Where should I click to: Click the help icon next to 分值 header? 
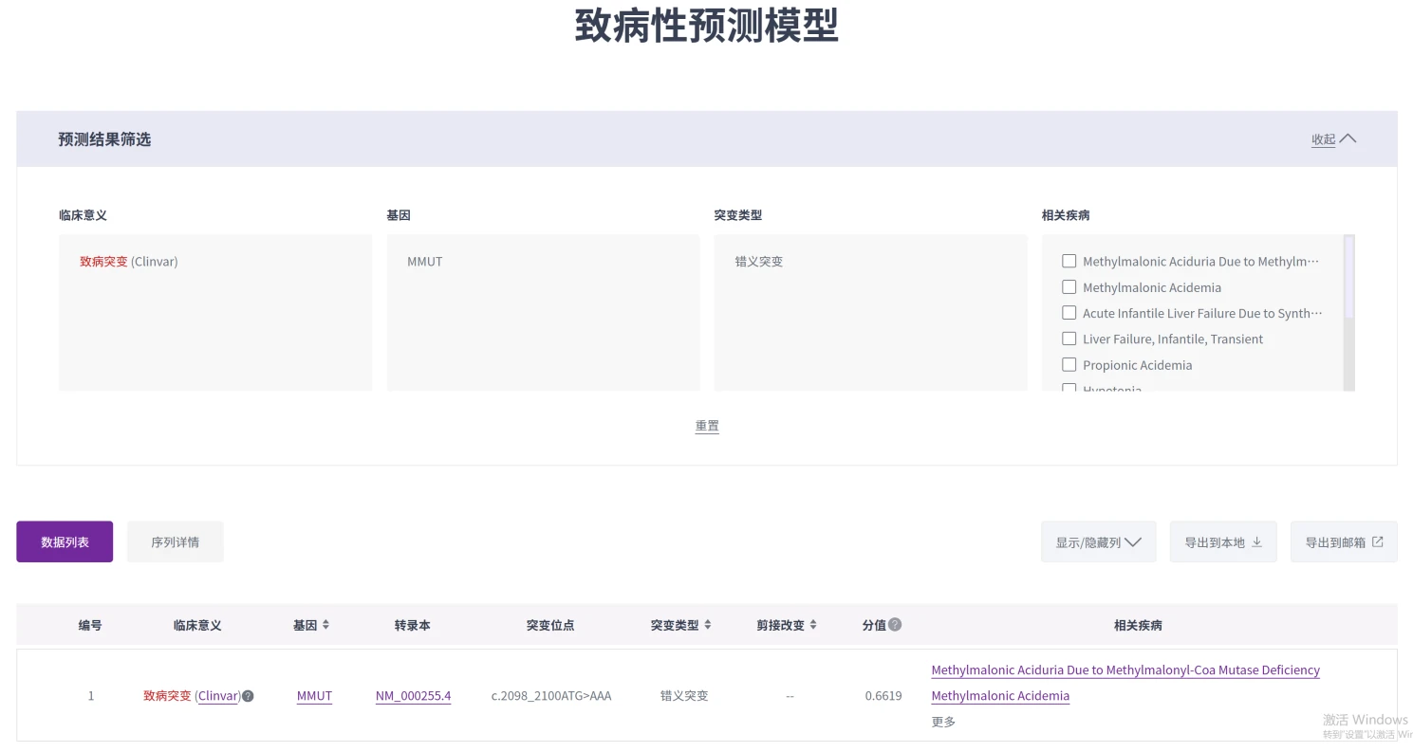(x=895, y=625)
